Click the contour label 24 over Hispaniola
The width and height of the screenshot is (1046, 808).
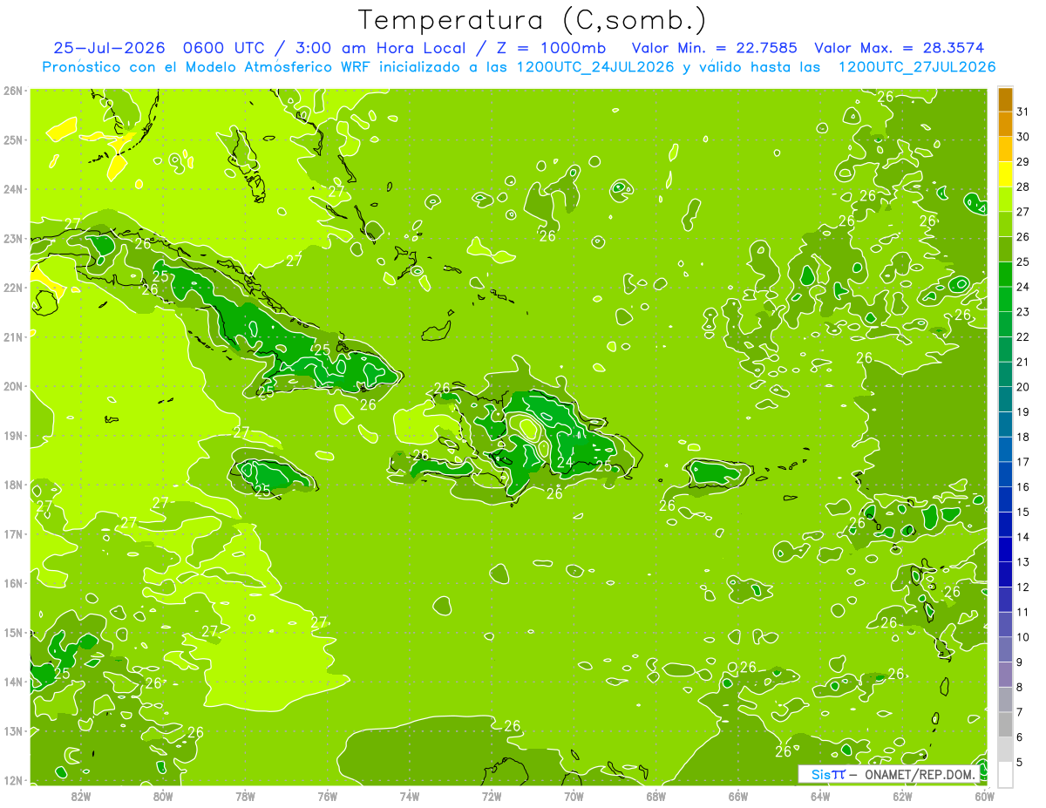point(566,462)
